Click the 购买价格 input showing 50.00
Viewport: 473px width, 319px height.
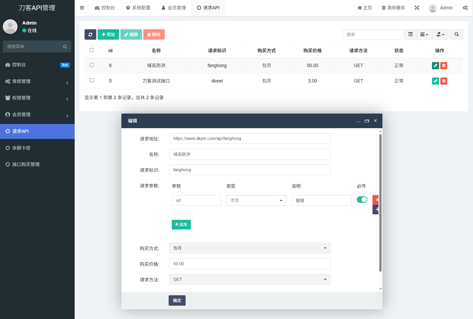tap(250, 264)
